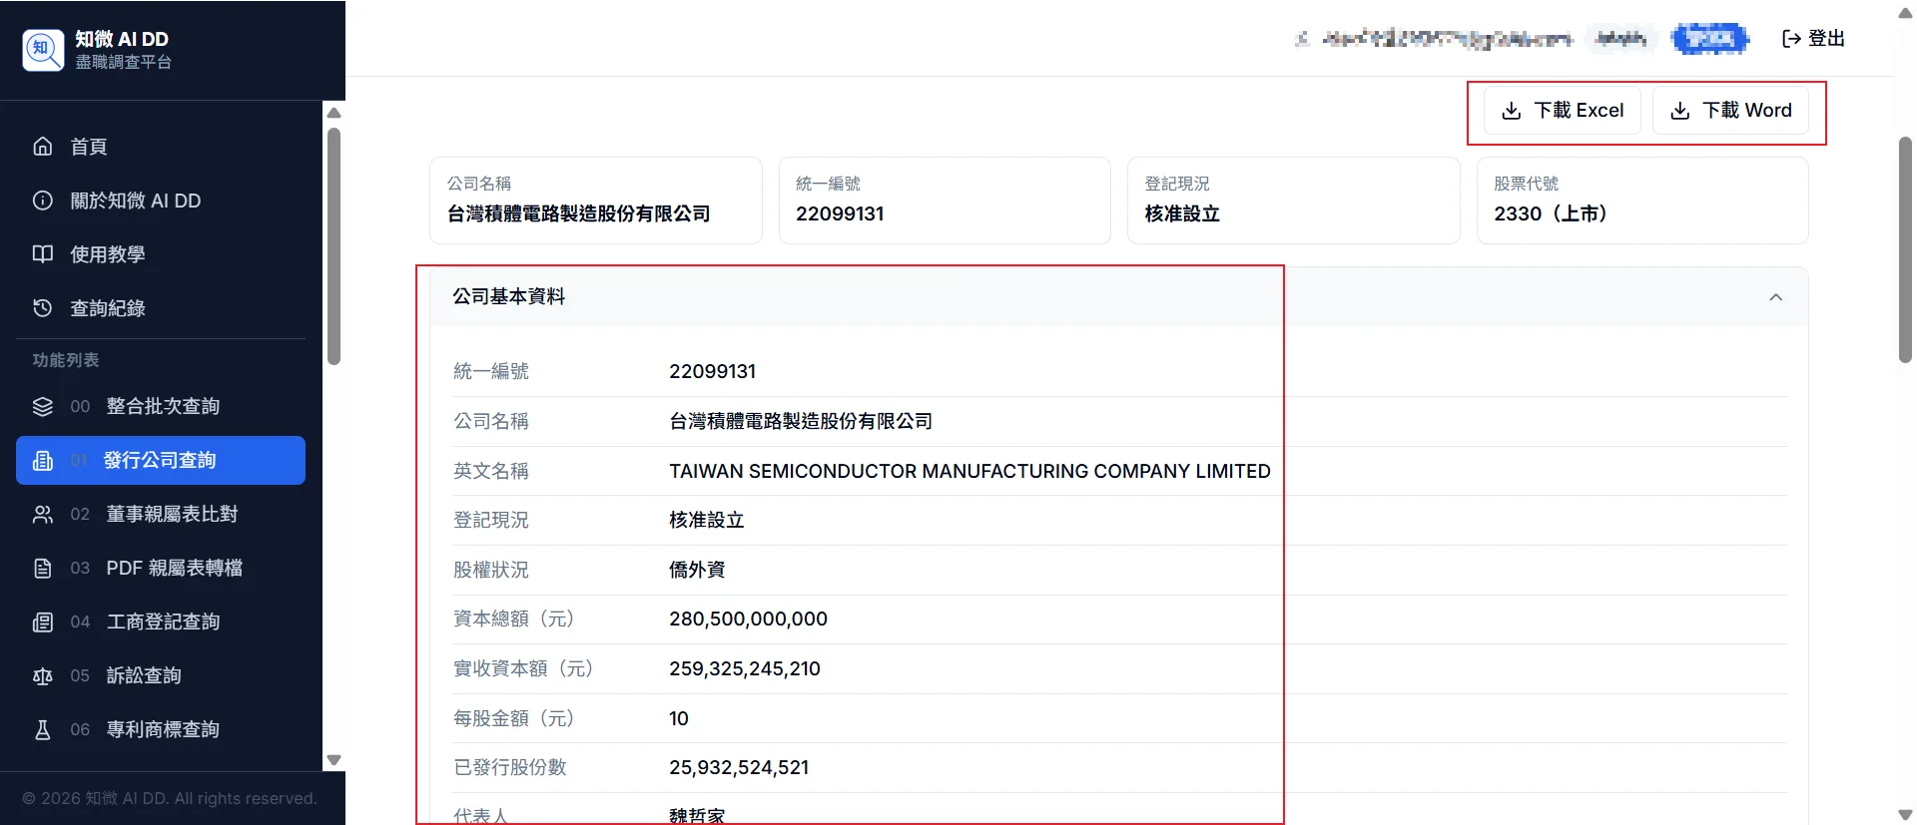
Task: Click English name TAIWAN SEMICONDUCTOR MANUFACTURING COMPANY LIMITED
Action: [x=969, y=471]
